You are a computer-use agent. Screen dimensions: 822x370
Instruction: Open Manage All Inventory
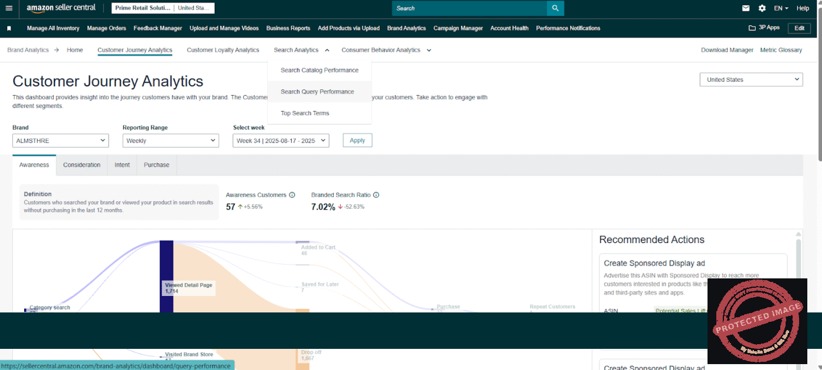click(53, 28)
